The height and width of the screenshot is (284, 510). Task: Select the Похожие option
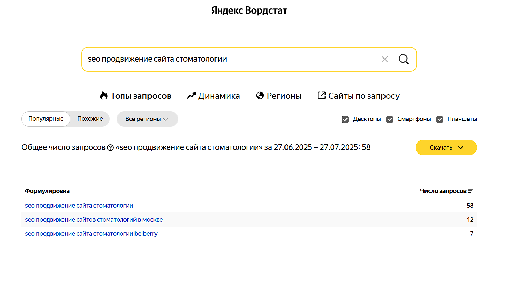click(x=90, y=119)
